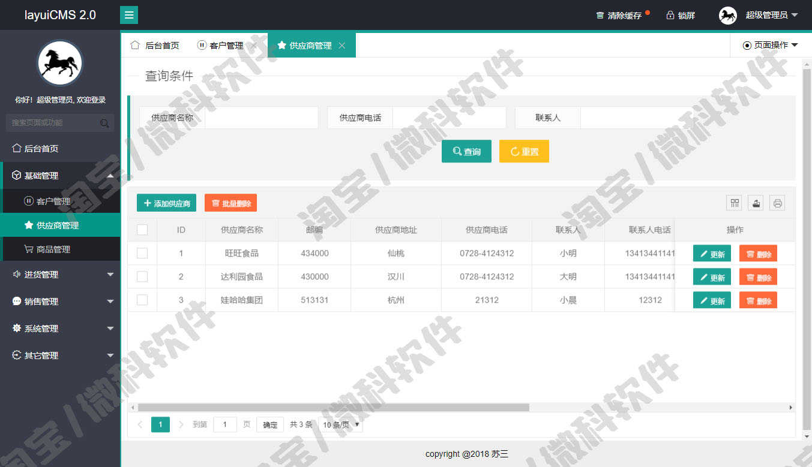
Task: Go to the previous page arrow in pagination
Action: (x=140, y=424)
